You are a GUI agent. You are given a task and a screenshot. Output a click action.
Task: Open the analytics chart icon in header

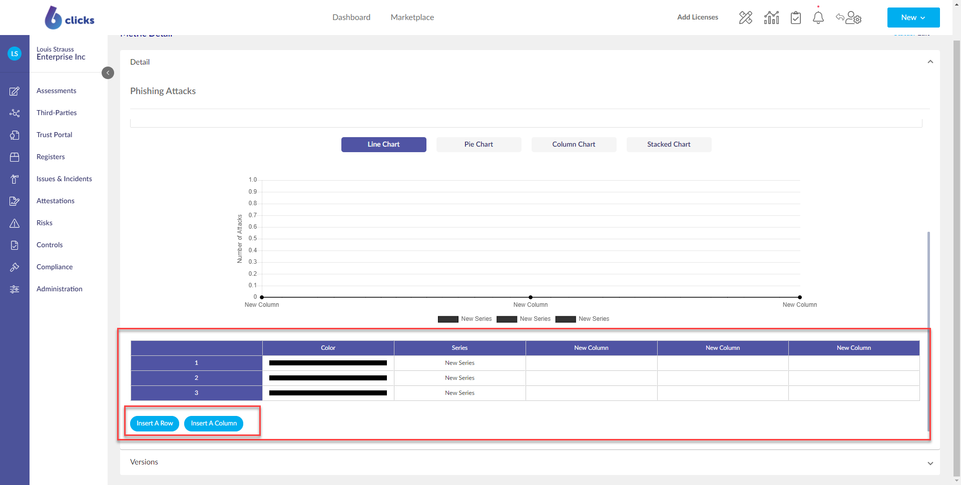coord(771,18)
